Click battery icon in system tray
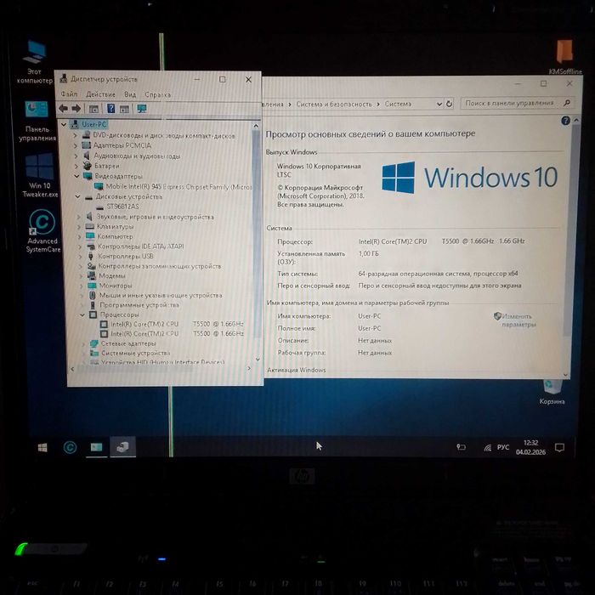 click(x=461, y=447)
